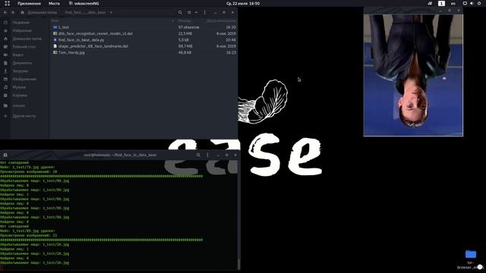Select Загрузки in the sidebar
Image resolution: width=486 pixels, height=273 pixels.
pyautogui.click(x=21, y=71)
